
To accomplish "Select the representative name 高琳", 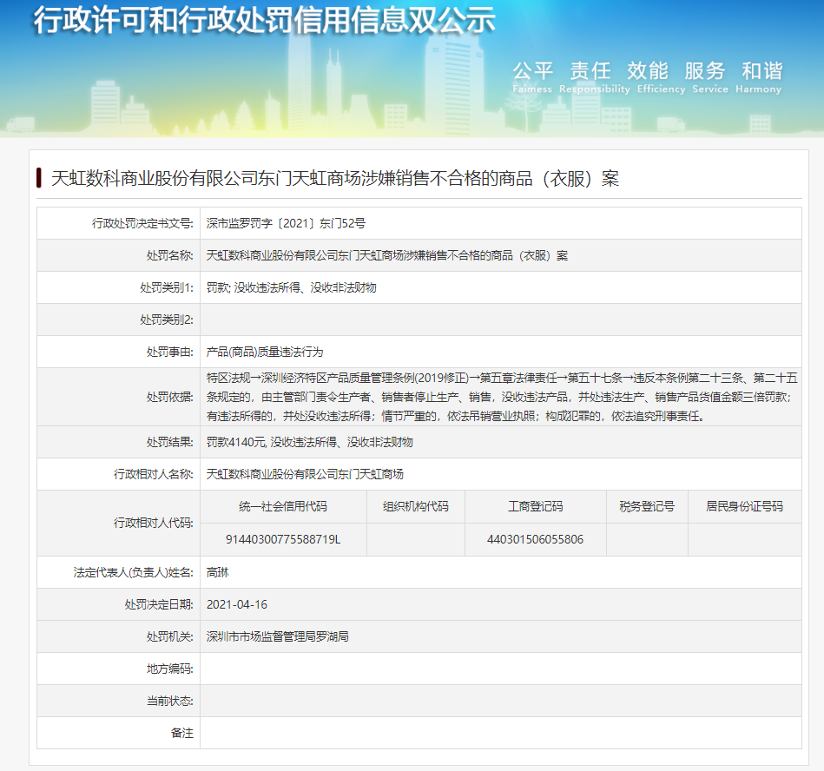I will 218,572.
